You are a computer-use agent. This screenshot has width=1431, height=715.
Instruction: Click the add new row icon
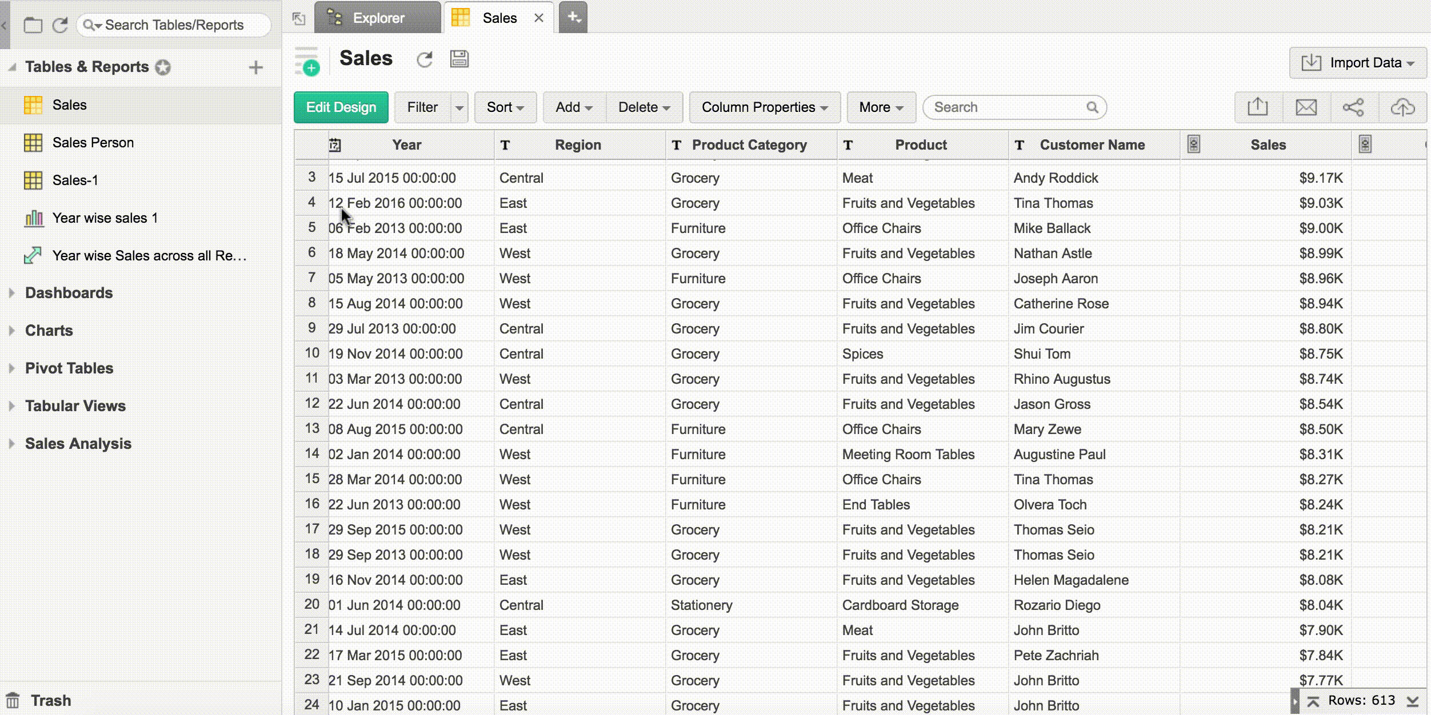point(307,61)
